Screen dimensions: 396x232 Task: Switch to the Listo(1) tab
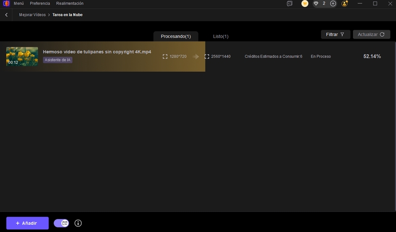pos(221,36)
